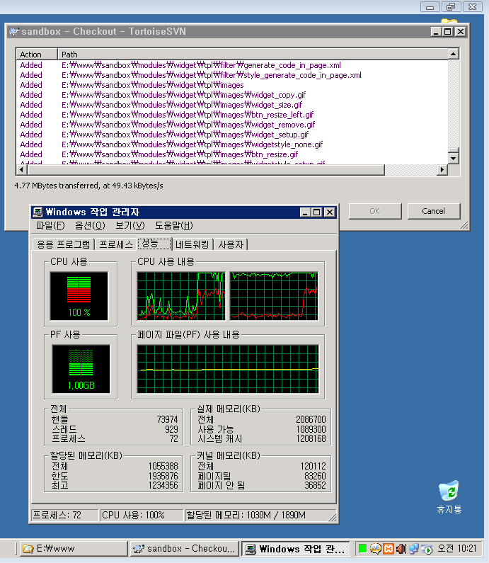Viewport: 489px width, 563px height.
Task: Click the horizontal scrollbar right arrow
Action: pos(442,170)
